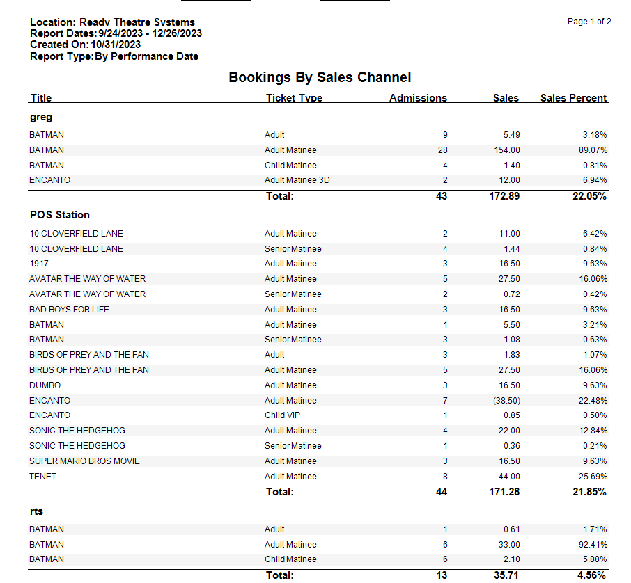Select the greg sales channel group header
Viewport: 631px width, 583px height.
(x=41, y=117)
